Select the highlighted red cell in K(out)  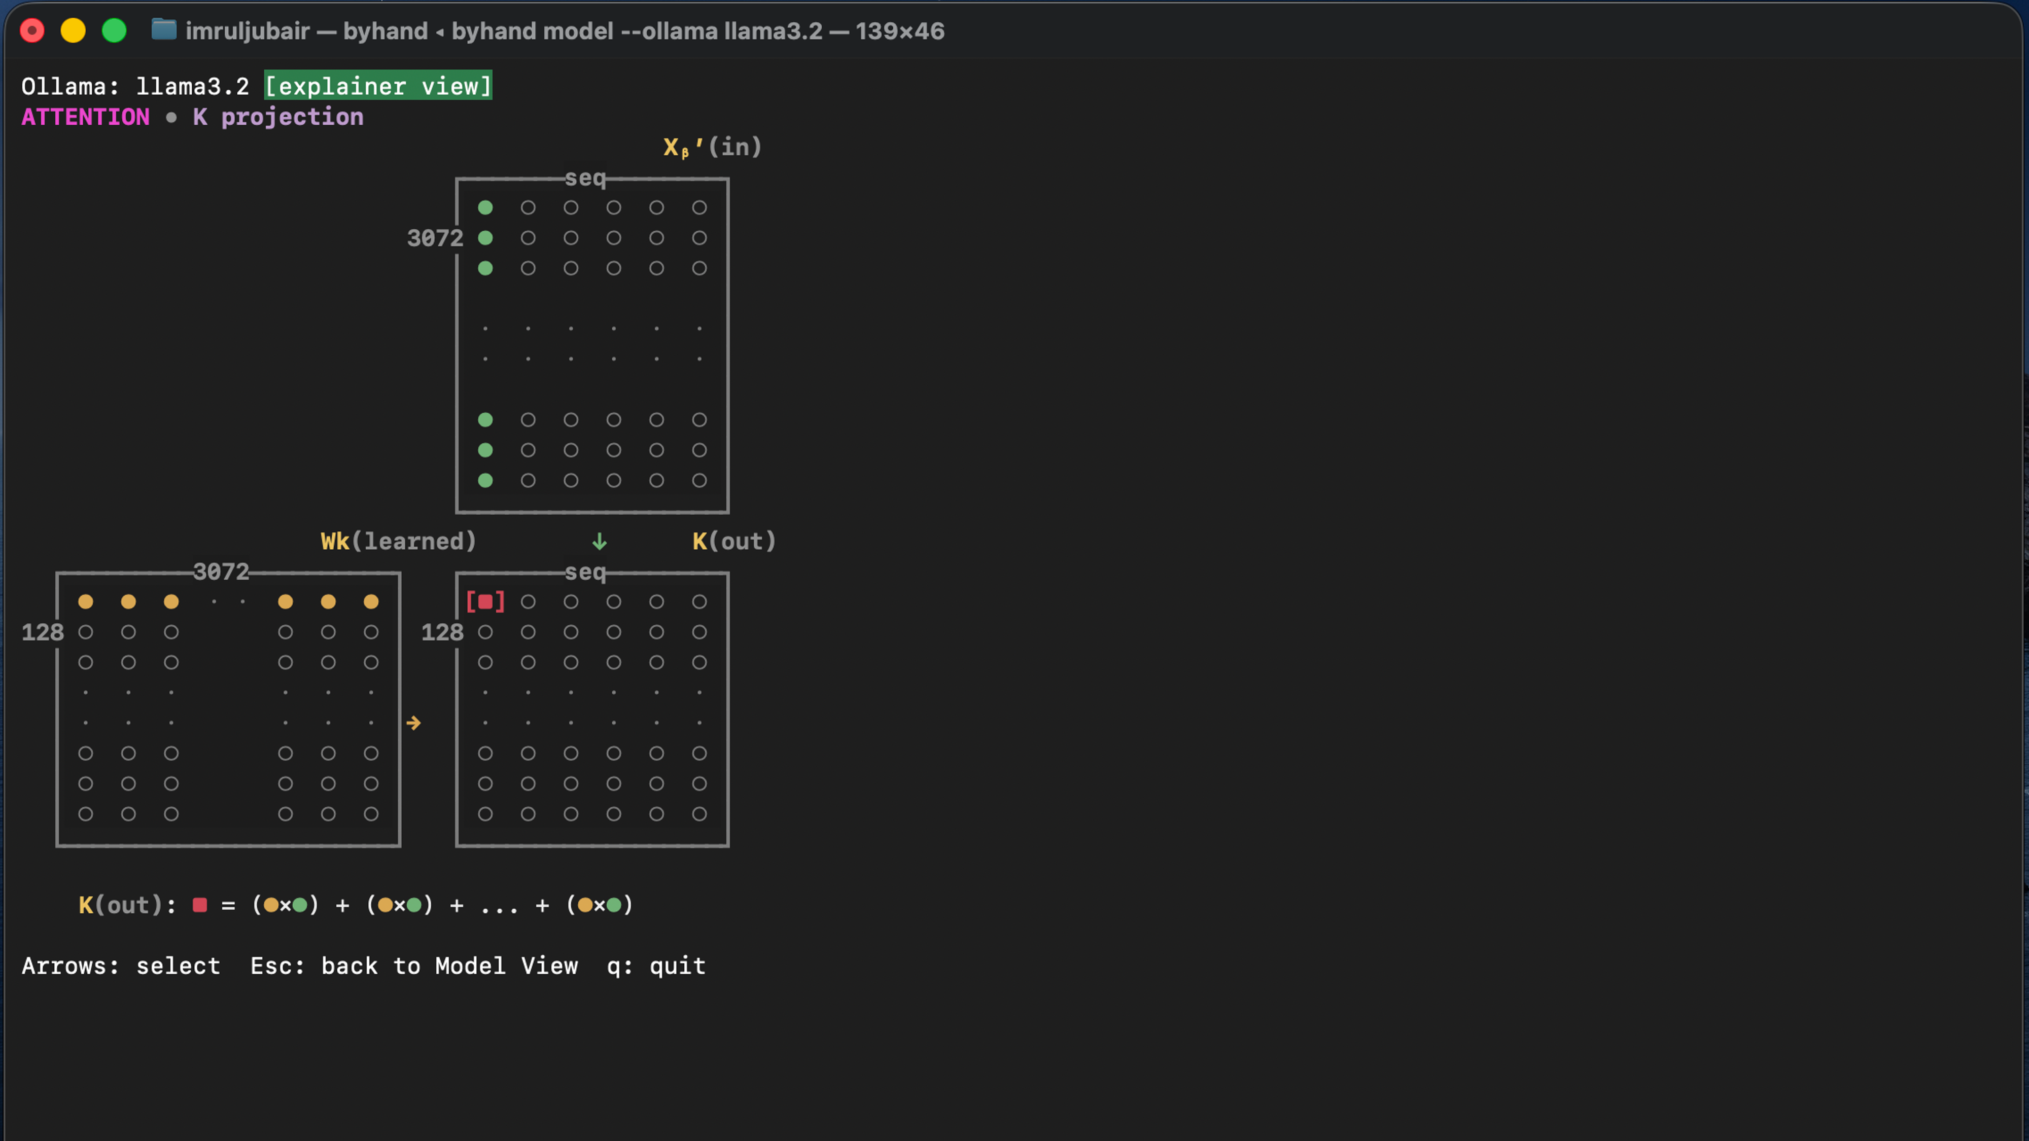click(x=485, y=602)
